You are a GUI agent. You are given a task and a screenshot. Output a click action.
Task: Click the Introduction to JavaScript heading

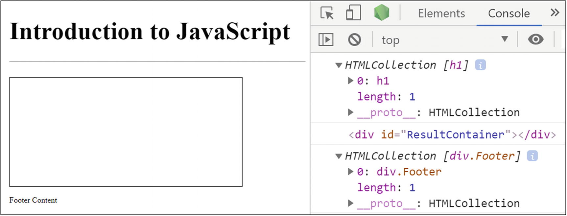[150, 32]
